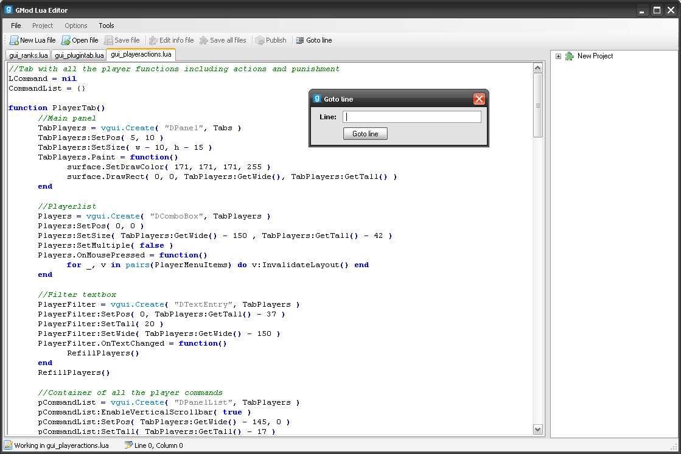
Task: Click the Open file toolbar icon
Action: (x=66, y=40)
